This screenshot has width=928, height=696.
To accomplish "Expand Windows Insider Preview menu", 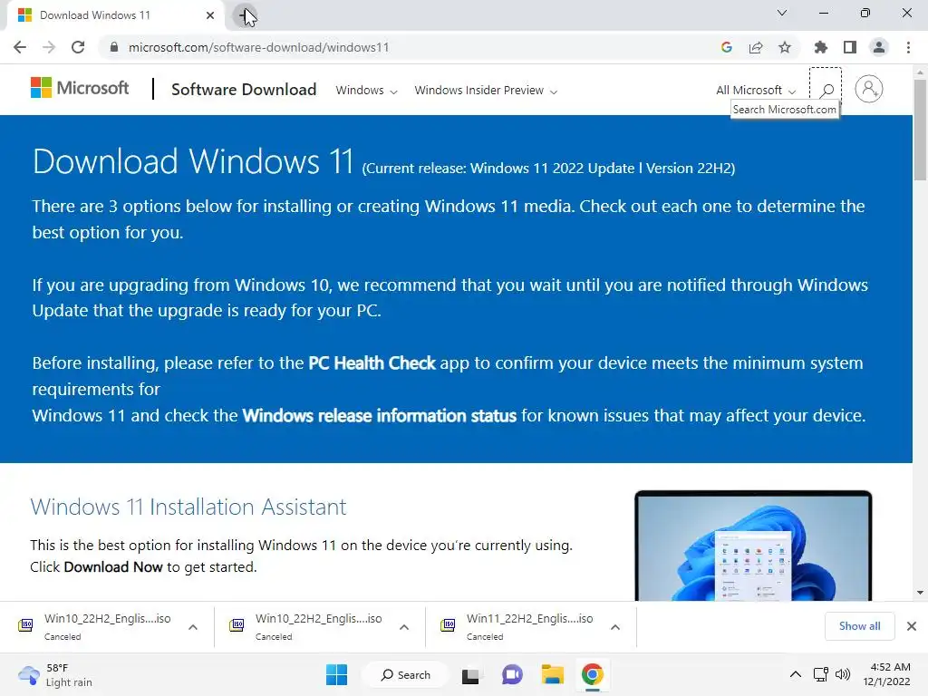I will click(486, 91).
